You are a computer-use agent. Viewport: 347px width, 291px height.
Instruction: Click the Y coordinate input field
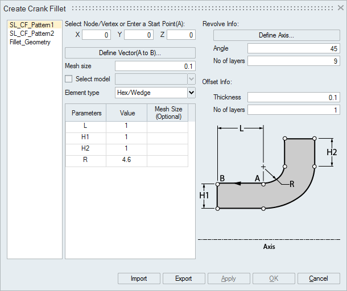click(139, 35)
